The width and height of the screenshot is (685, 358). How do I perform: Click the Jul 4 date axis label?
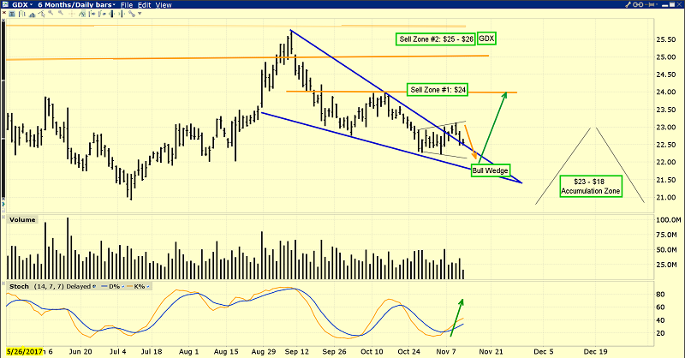pos(118,351)
